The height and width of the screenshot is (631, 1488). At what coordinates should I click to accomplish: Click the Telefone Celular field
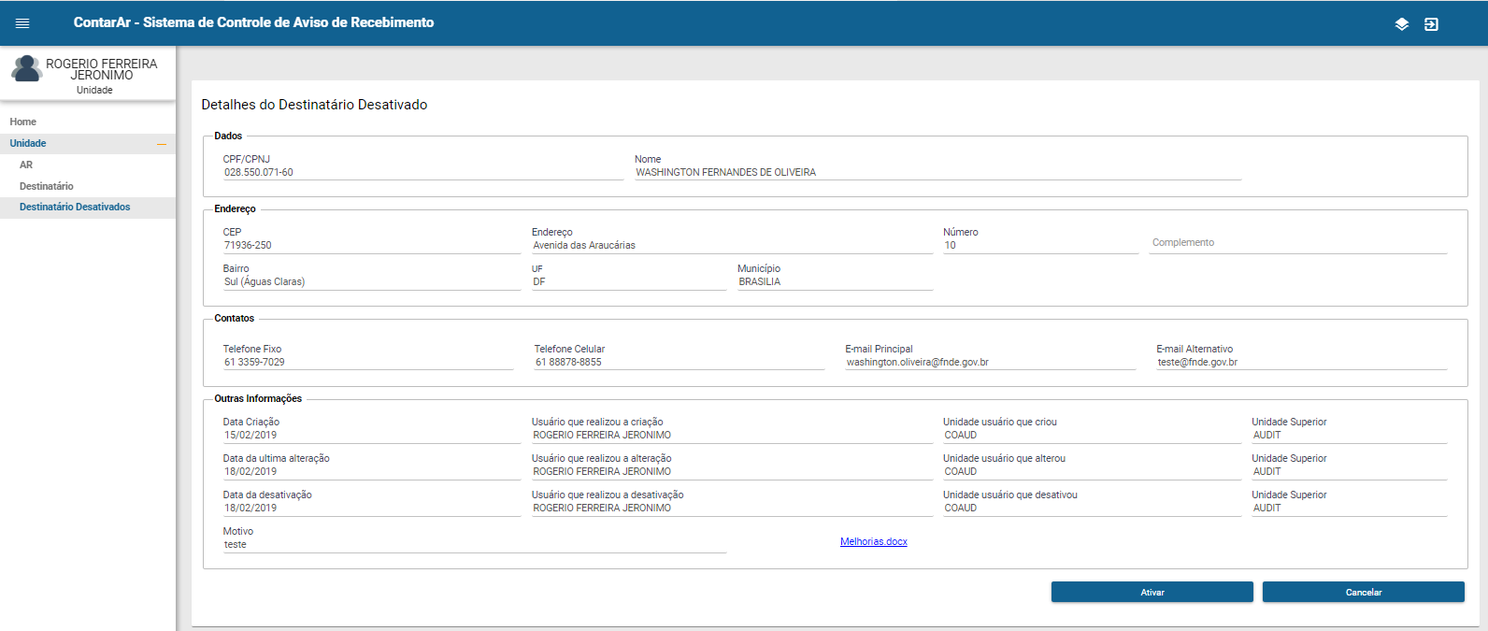[678, 362]
